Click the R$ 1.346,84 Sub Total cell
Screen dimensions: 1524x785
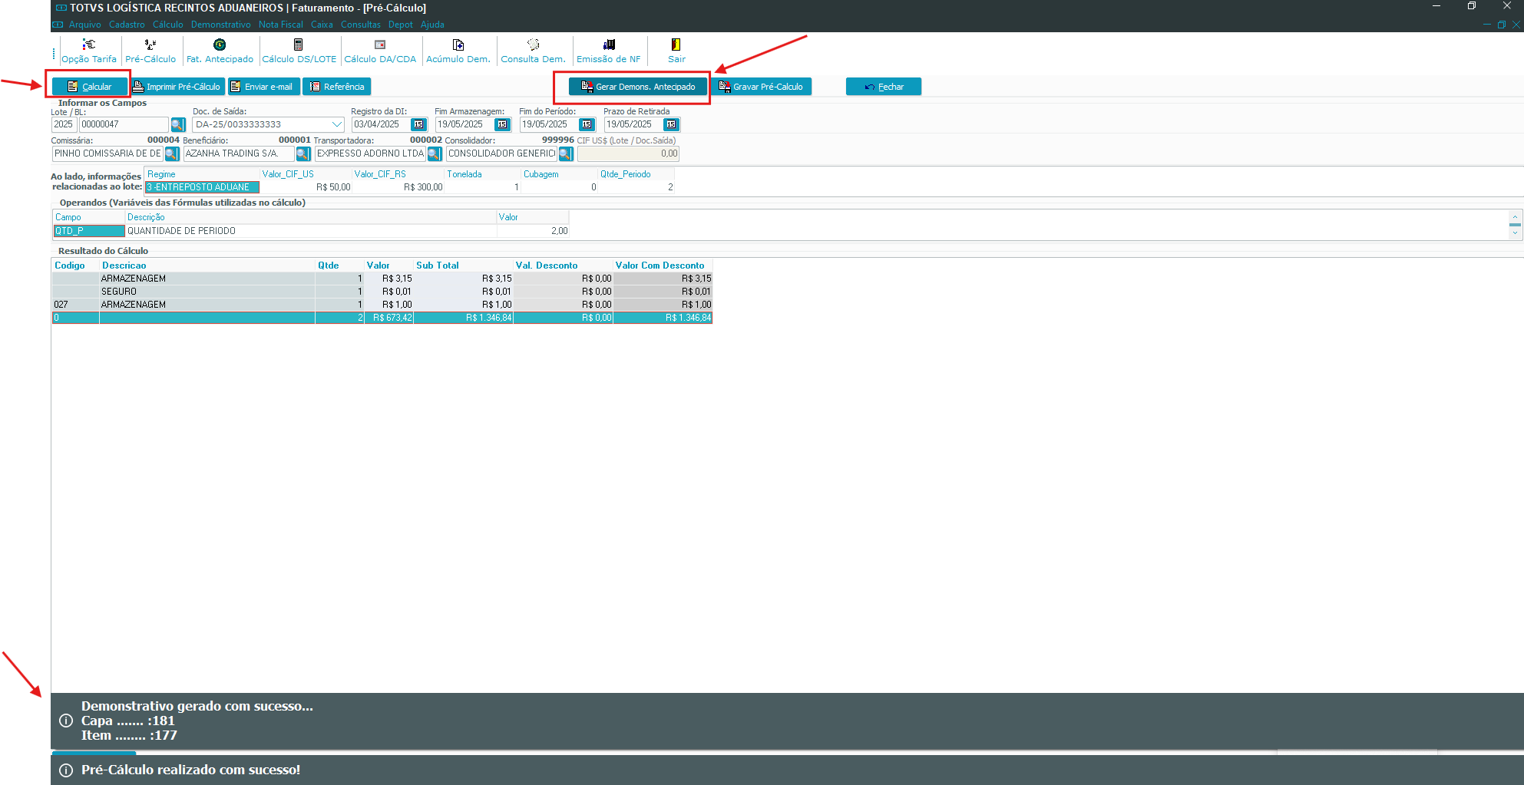tap(464, 318)
